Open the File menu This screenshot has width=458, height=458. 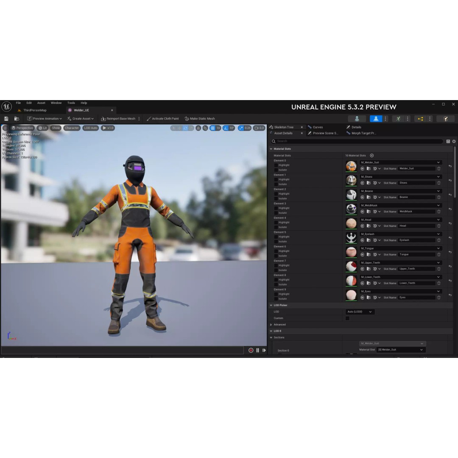(18, 103)
